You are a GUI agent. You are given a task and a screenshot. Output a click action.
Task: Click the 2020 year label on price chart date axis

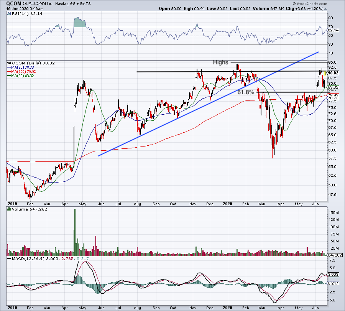click(227, 204)
